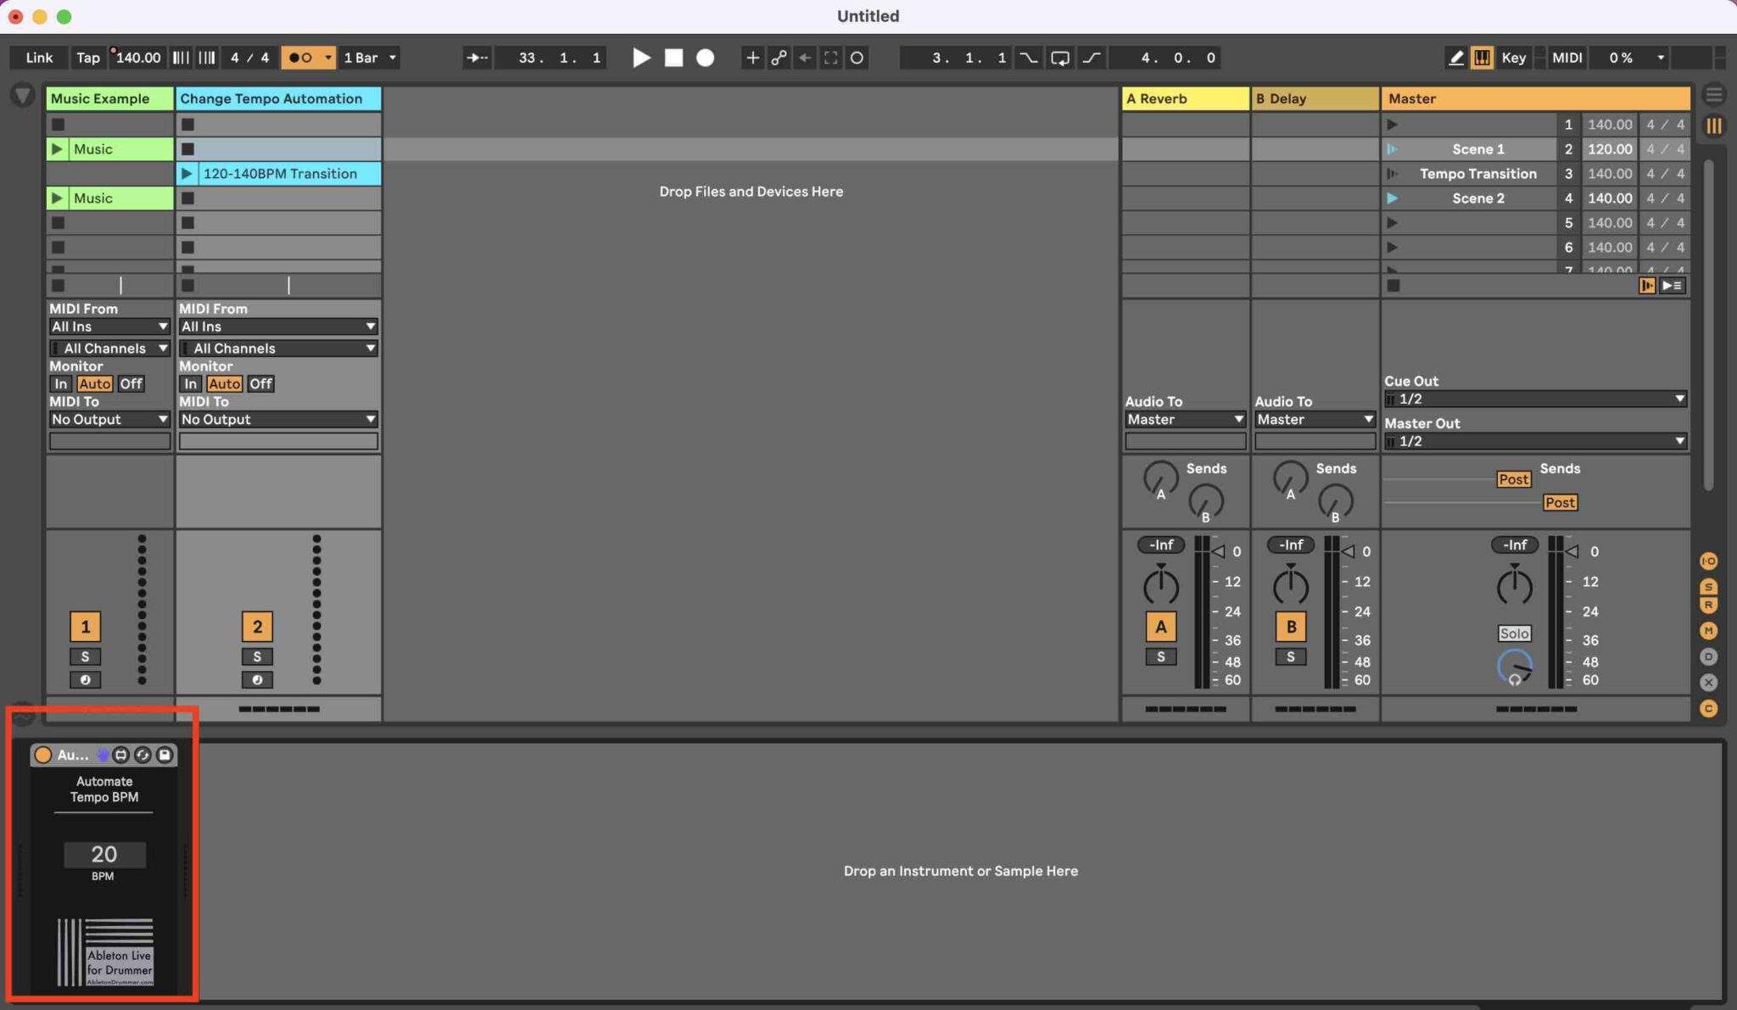Enable Key Map Mode switch
Image resolution: width=1737 pixels, height=1010 pixels.
pyautogui.click(x=1513, y=58)
